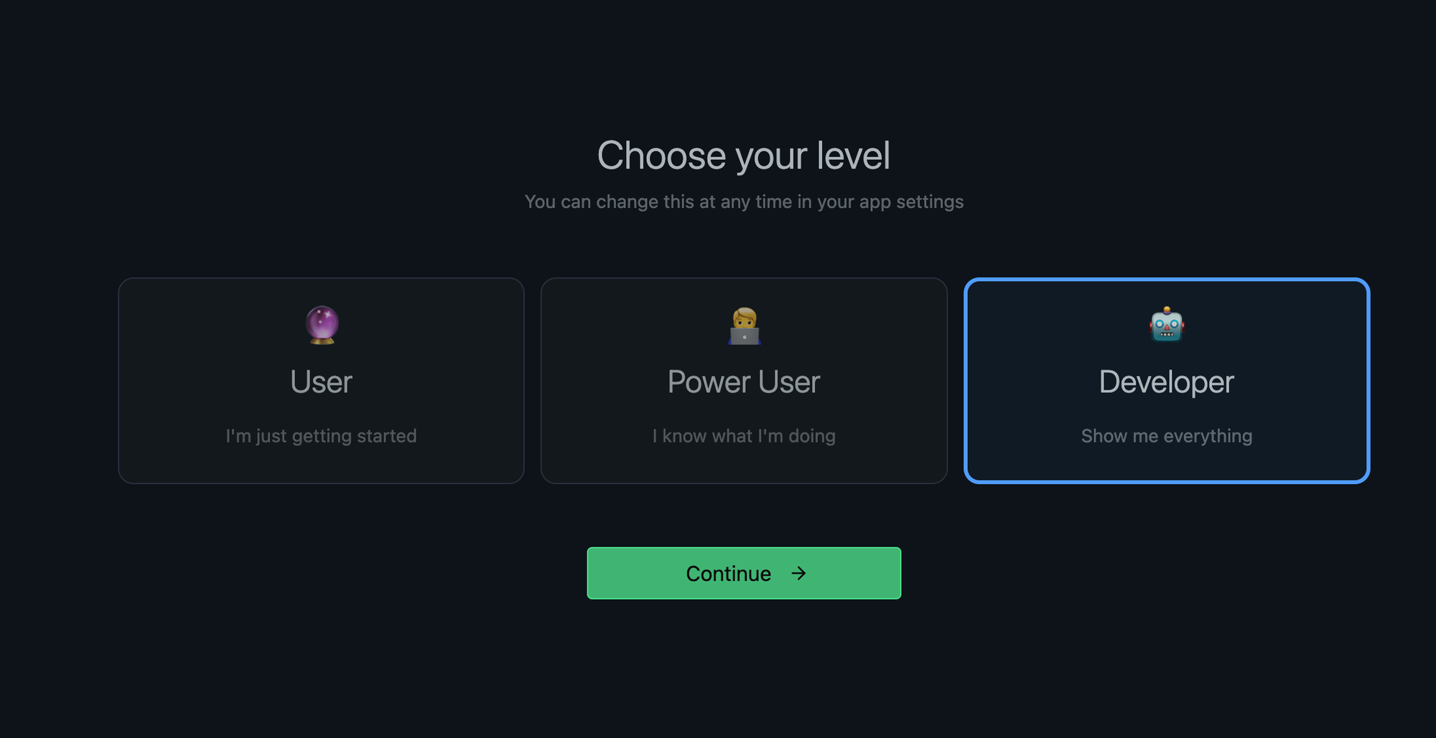Select the Power User level card

coord(744,381)
